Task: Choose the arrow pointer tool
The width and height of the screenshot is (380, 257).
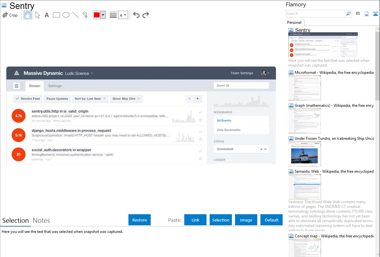Action: (x=37, y=15)
